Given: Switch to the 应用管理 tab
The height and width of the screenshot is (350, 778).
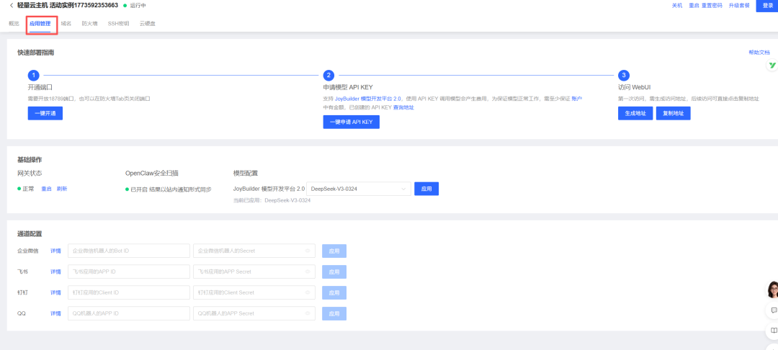Looking at the screenshot, I should tap(40, 23).
